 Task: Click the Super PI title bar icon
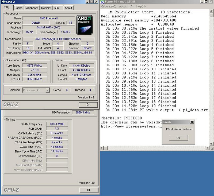point(102,2)
